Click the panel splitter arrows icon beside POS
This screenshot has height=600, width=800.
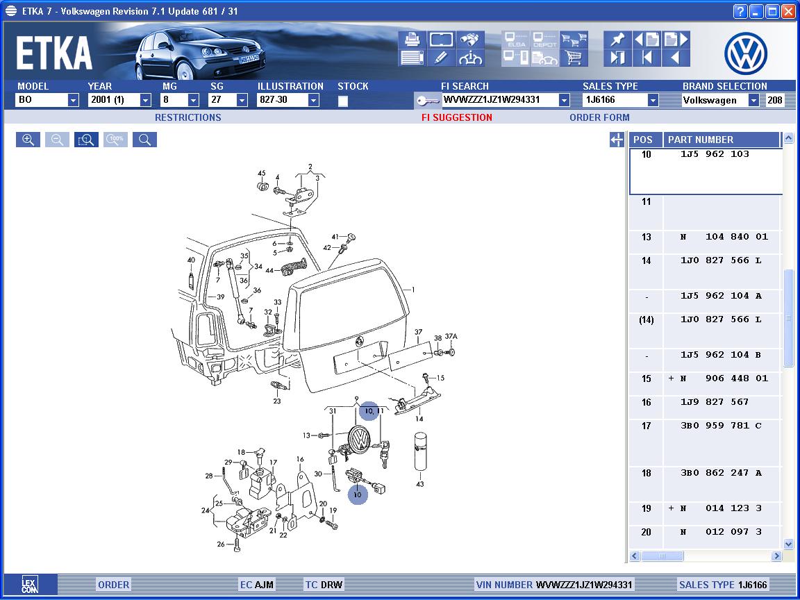pyautogui.click(x=617, y=140)
